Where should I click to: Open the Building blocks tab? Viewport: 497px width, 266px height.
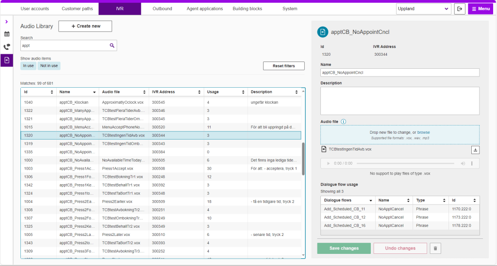[247, 9]
